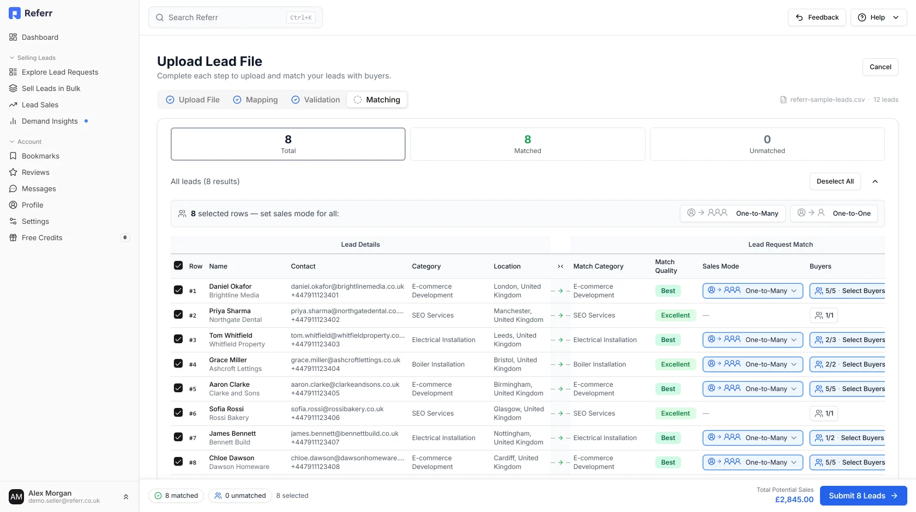Click the Referr logo icon

[x=15, y=13]
